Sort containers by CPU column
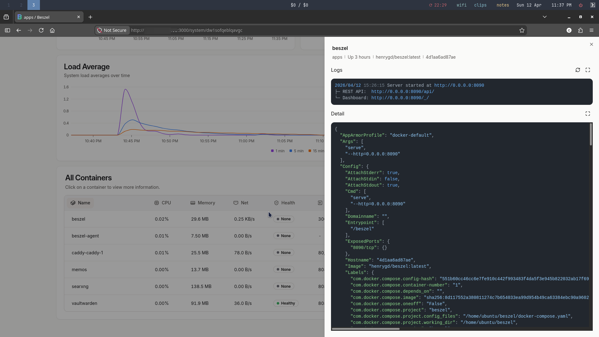Screen dimensions: 599x337 [163, 203]
